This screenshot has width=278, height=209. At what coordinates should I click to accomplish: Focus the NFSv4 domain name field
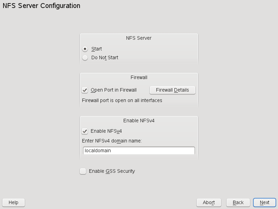[139, 151]
